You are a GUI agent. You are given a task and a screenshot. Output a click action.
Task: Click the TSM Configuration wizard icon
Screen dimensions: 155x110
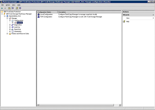tap(39, 17)
